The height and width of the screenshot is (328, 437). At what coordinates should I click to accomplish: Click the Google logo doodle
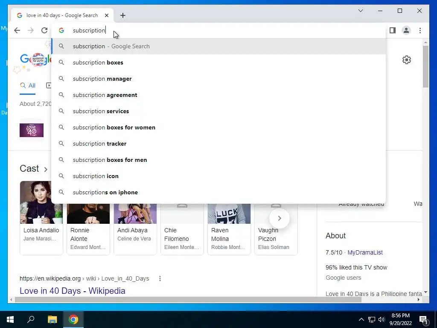(36, 59)
